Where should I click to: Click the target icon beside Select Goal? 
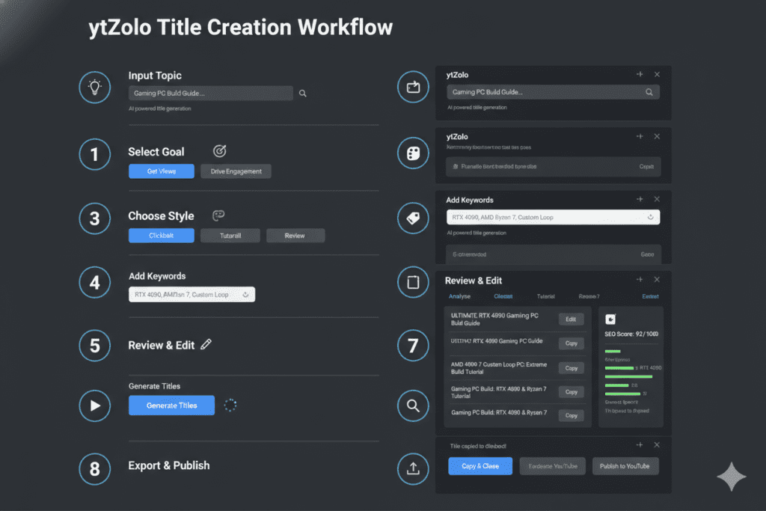pyautogui.click(x=219, y=151)
